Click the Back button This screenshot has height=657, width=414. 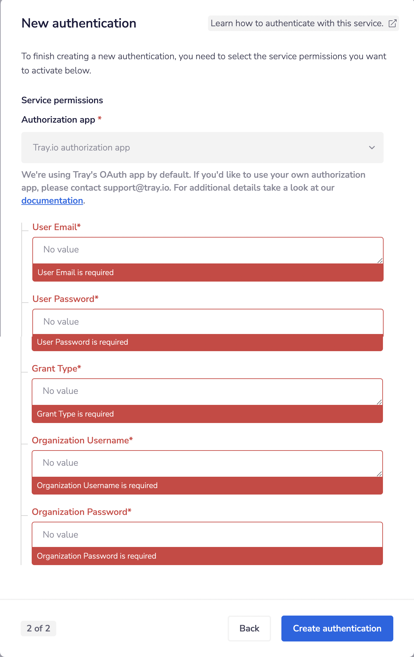point(249,628)
